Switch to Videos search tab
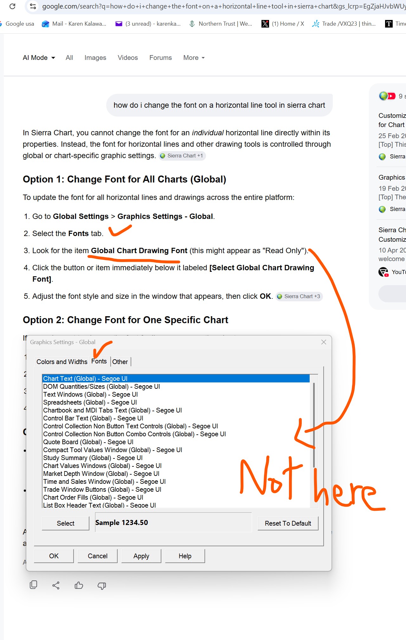This screenshot has height=640, width=406. pos(128,58)
